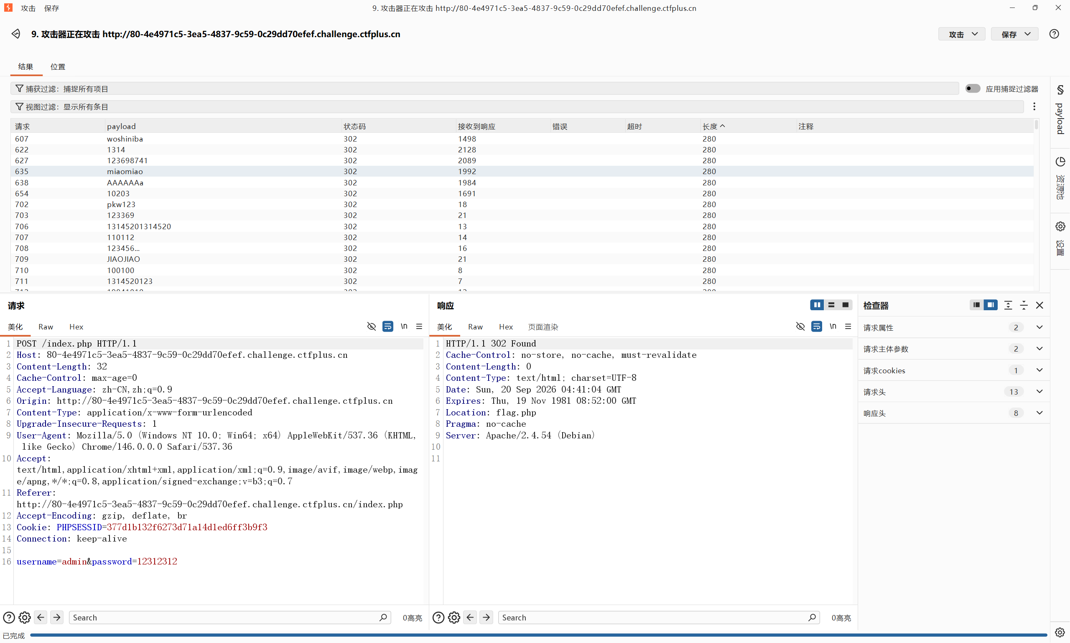Screen dimensions: 1070x643
Task: Open the attack dropdown button at top right
Action: coord(962,34)
